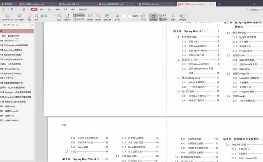Screen dimensions: 263x162
Task: Switch to the 稻壳商城 tab
Action: [8, 4]
